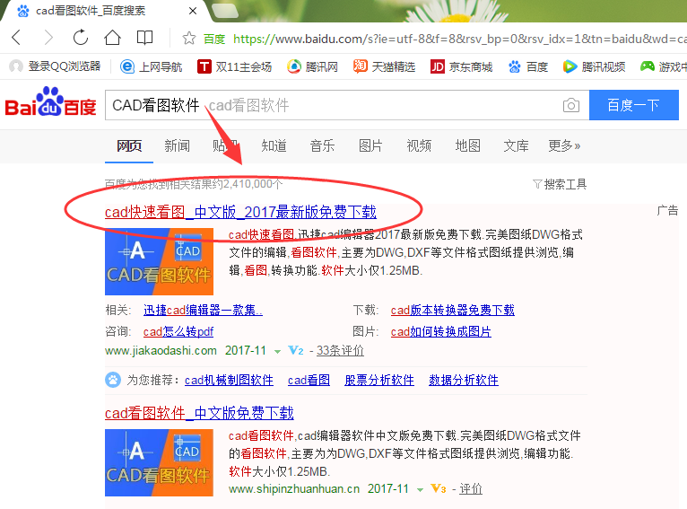Open cad版本转换器免费下载 link
687x509 pixels.
point(453,311)
